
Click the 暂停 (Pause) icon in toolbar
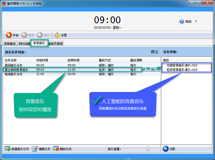24,35
